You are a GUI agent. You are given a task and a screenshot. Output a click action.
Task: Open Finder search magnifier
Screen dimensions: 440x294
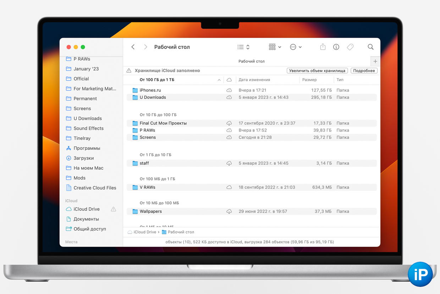370,47
